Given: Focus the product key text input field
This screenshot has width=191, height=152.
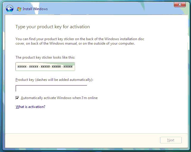Looking at the screenshot, I should (x=51, y=88).
